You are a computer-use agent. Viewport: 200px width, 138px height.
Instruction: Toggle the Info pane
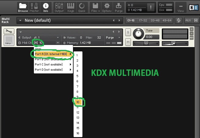tap(46, 8)
